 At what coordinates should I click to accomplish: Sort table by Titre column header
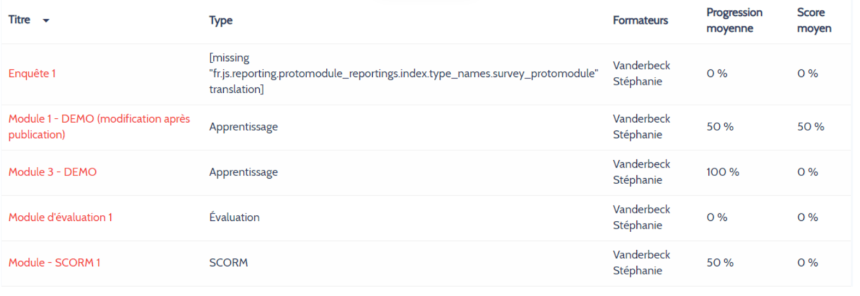tap(20, 20)
